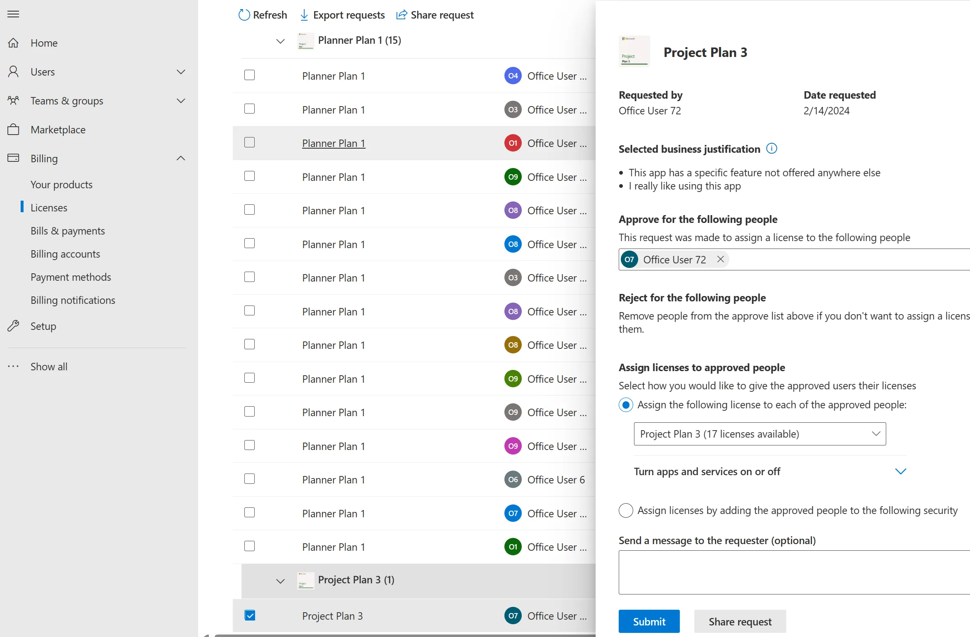Click Show all navigation item
970x637 pixels.
point(49,367)
